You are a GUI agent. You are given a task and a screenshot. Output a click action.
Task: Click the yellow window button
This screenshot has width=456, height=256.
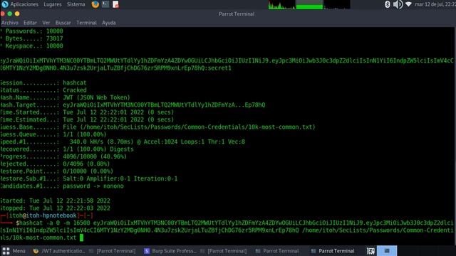(17, 14)
